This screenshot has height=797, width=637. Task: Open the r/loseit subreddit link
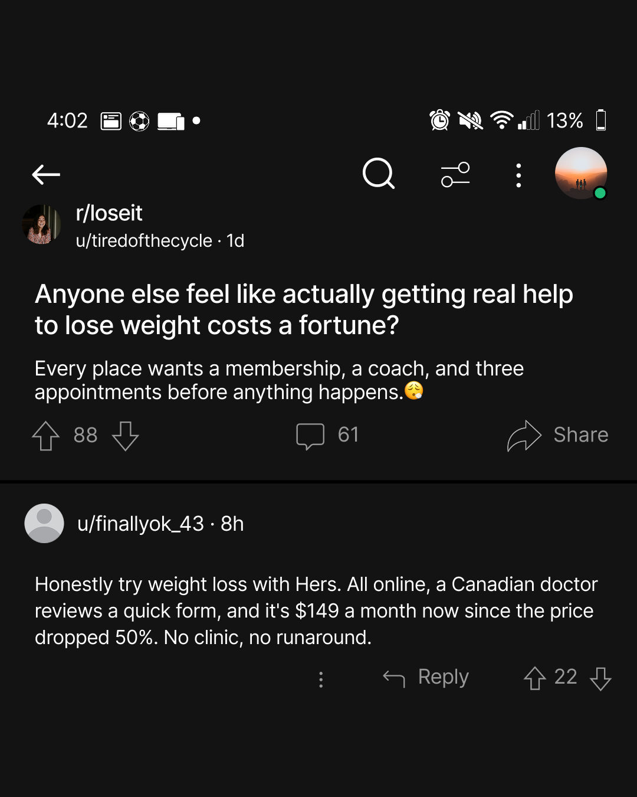point(109,213)
